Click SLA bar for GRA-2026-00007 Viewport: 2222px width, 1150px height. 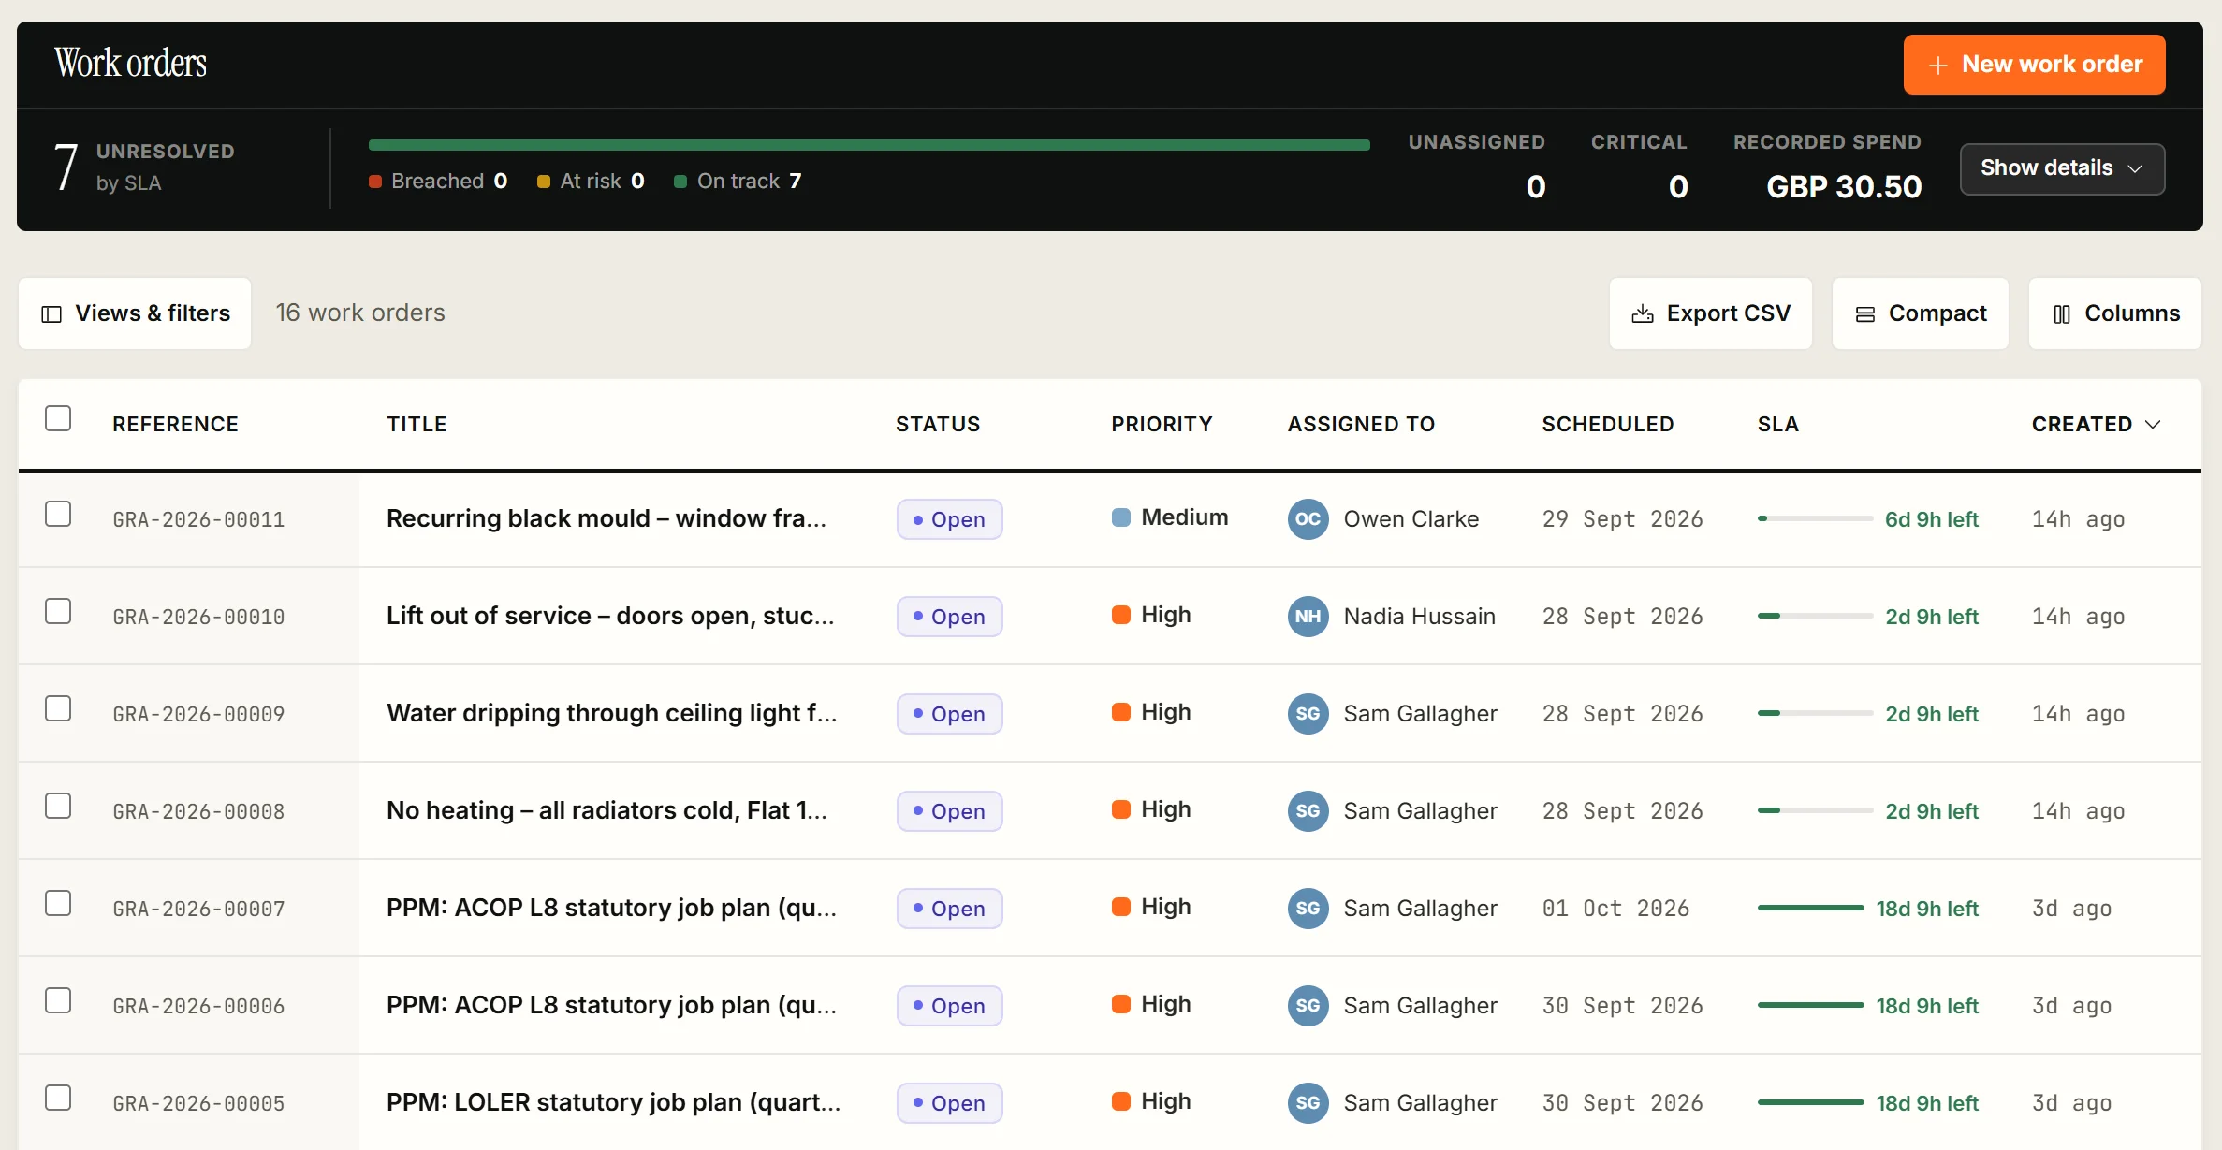[x=1811, y=908]
